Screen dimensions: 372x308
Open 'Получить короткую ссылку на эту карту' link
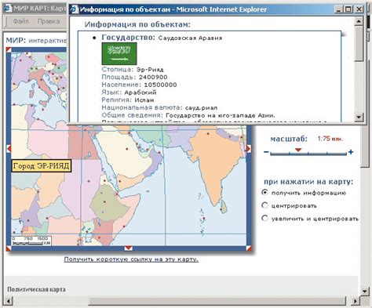pyautogui.click(x=131, y=259)
